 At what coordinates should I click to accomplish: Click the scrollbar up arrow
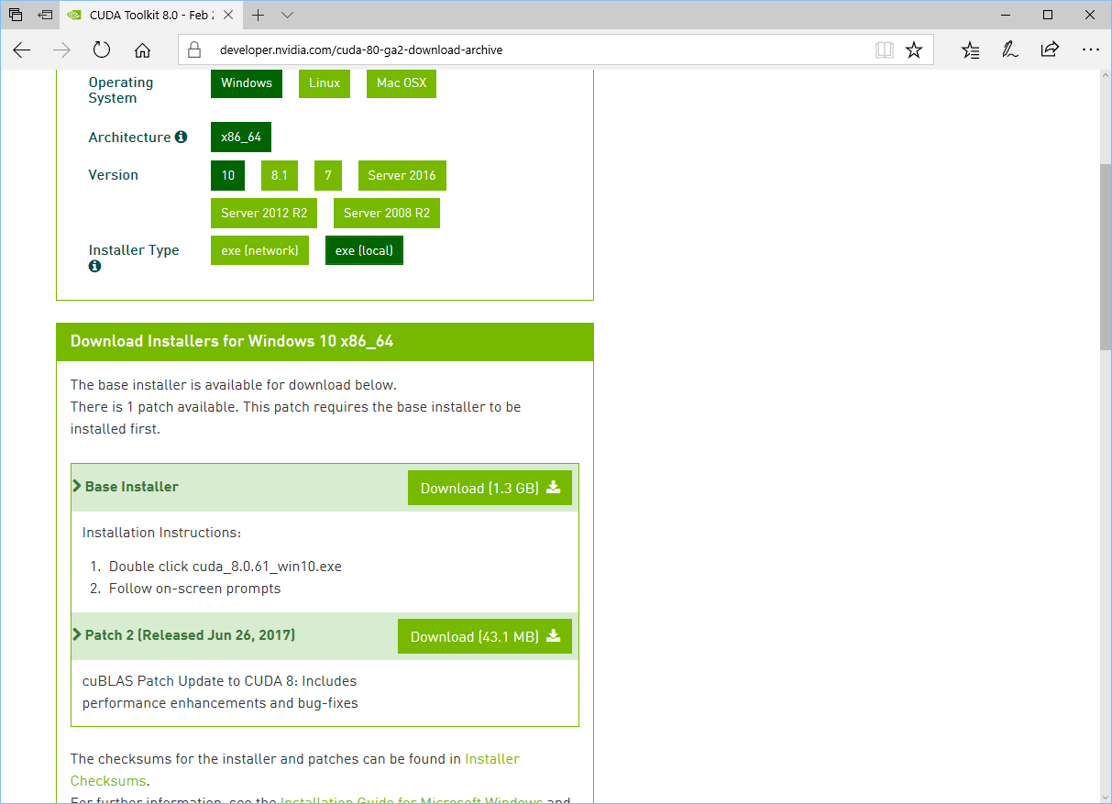coord(1105,78)
